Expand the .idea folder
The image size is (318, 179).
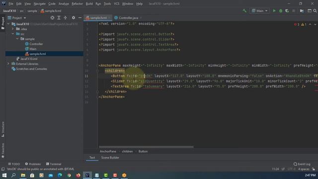(13, 29)
